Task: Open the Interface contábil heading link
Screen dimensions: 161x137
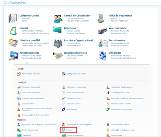Action: tap(30, 40)
